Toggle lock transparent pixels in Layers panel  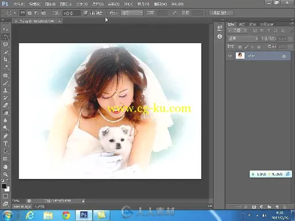(x=240, y=47)
